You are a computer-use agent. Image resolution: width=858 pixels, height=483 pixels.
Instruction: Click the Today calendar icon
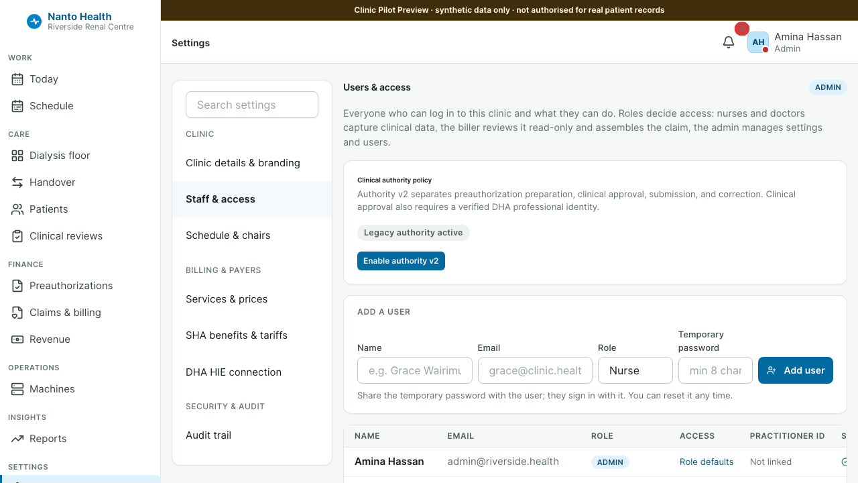pos(17,79)
